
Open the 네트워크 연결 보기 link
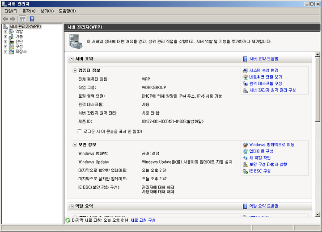pos(266,77)
